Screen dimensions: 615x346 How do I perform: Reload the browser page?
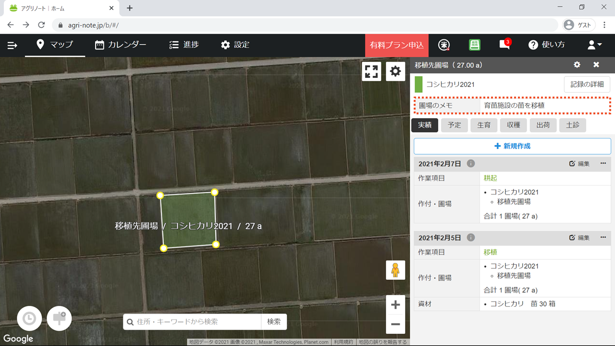pos(41,25)
